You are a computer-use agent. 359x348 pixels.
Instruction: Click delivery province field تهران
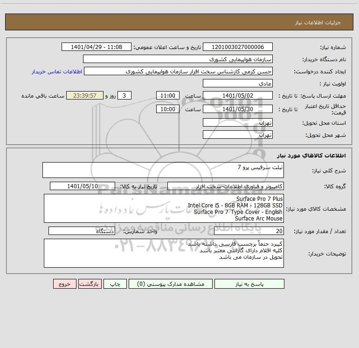point(238,122)
